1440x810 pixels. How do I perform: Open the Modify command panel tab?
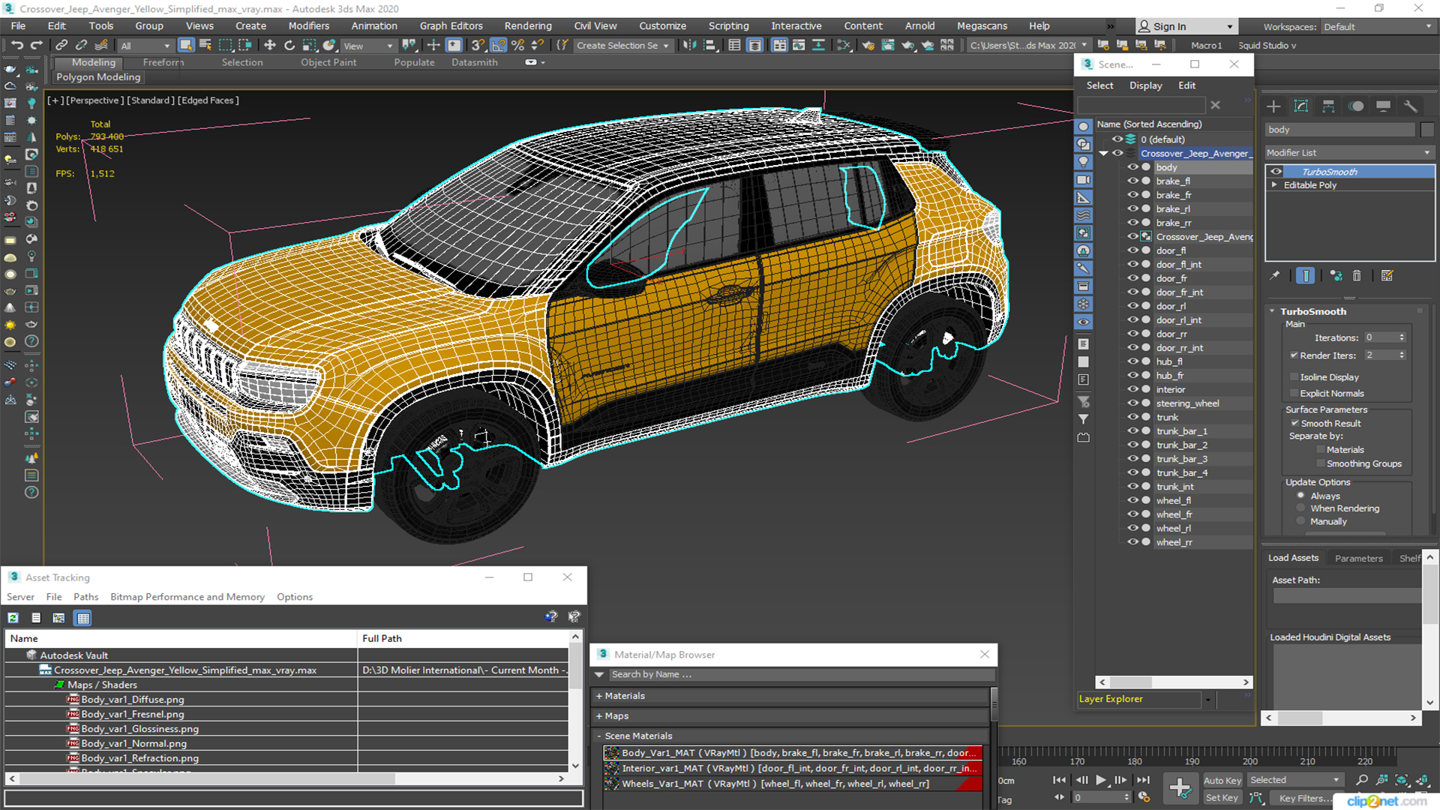(1301, 106)
